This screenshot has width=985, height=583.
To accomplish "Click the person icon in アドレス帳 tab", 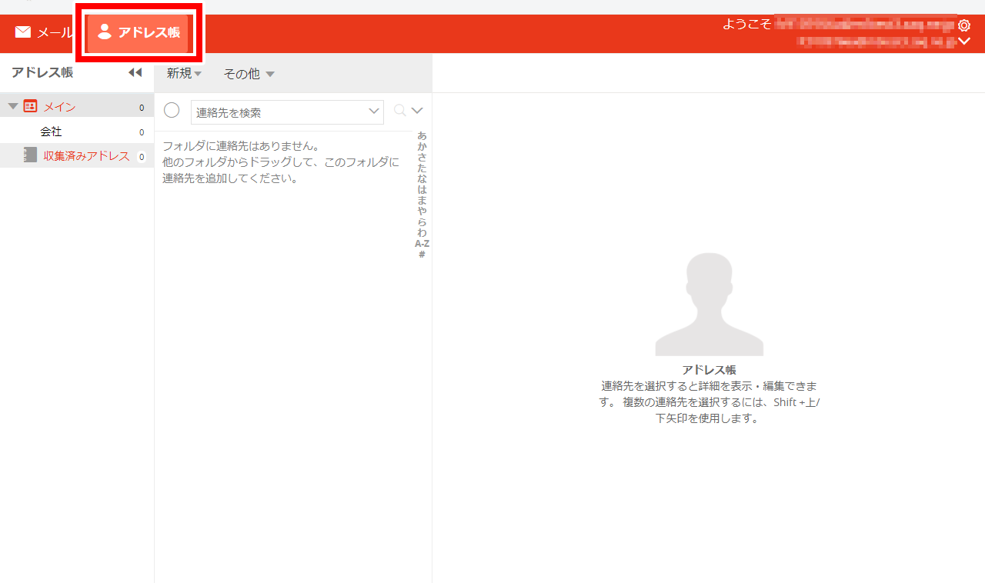I will pyautogui.click(x=105, y=32).
